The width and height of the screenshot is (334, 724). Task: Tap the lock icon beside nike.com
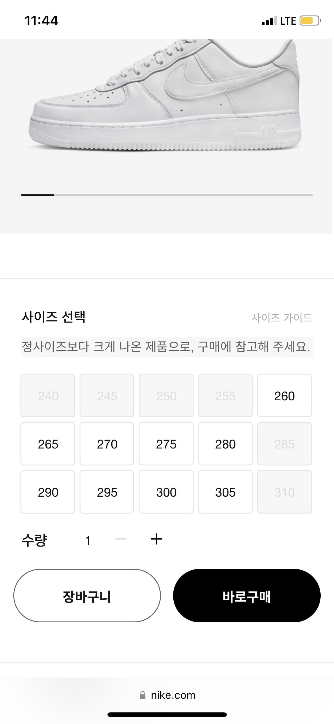[x=143, y=695]
